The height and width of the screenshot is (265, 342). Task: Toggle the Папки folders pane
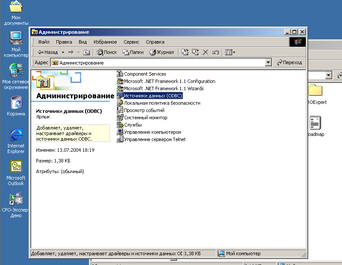pyautogui.click(x=133, y=52)
